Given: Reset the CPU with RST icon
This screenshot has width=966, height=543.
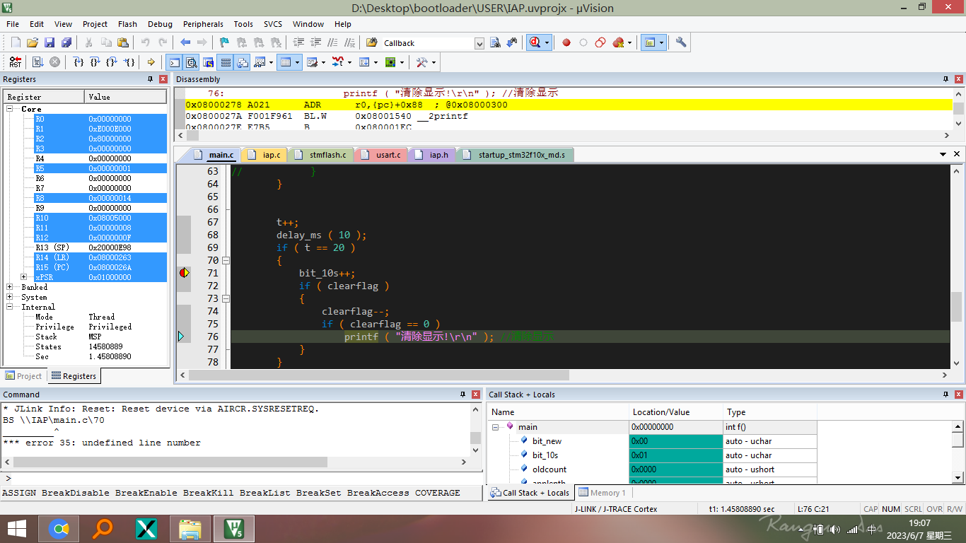Looking at the screenshot, I should point(16,62).
